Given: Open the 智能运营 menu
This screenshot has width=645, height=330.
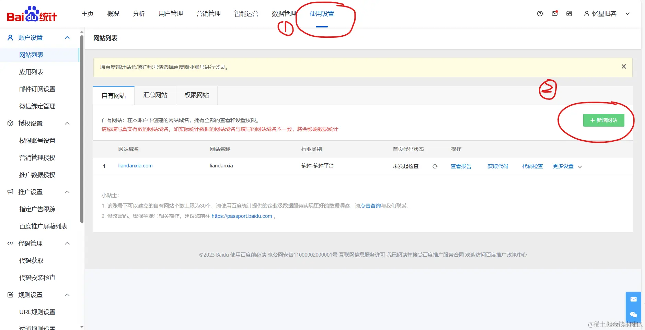Looking at the screenshot, I should (x=246, y=13).
